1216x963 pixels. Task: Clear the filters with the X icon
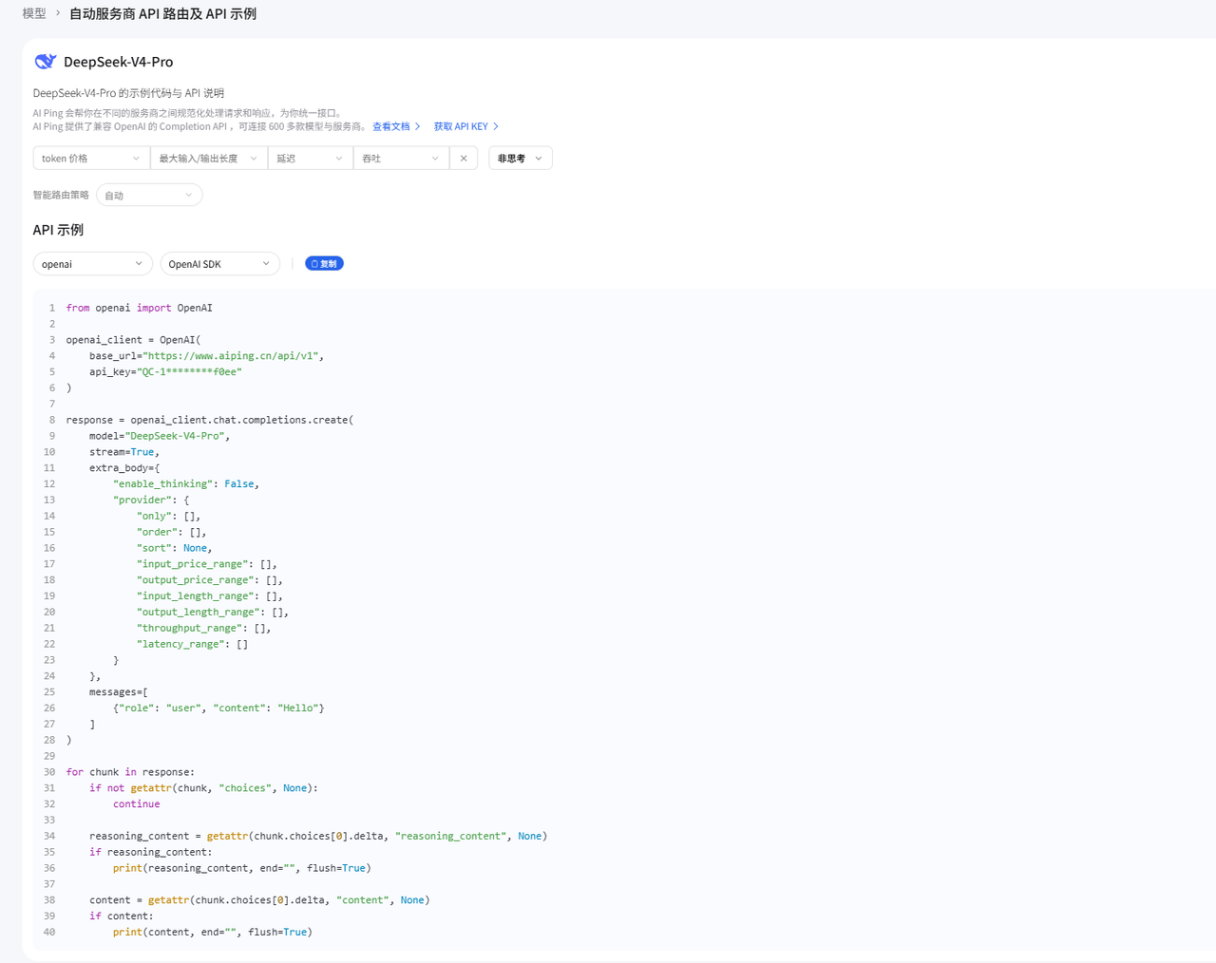pyautogui.click(x=464, y=159)
